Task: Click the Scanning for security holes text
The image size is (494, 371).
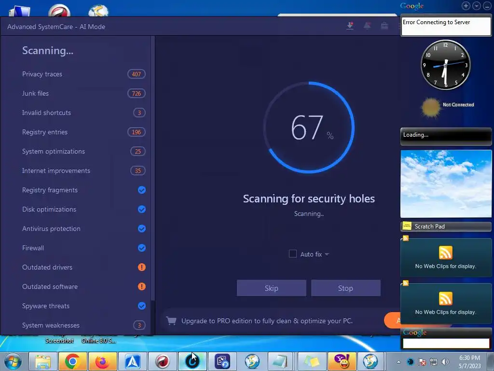Action: [x=309, y=199]
